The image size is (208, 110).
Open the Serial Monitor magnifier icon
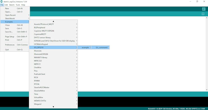pos(204,9)
